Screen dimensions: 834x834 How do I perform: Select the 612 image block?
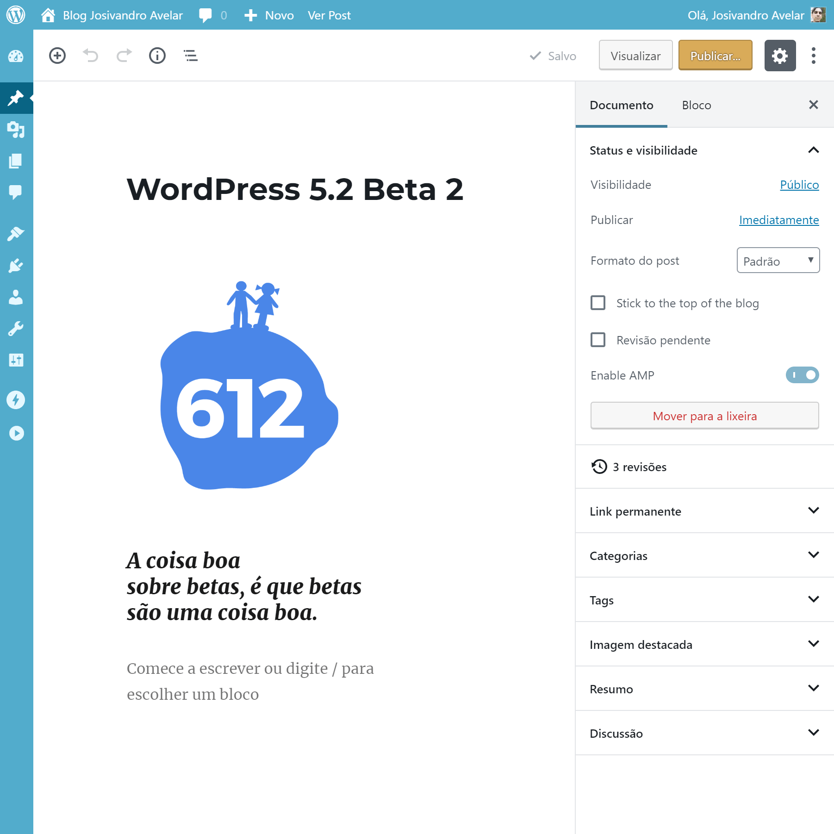(249, 385)
